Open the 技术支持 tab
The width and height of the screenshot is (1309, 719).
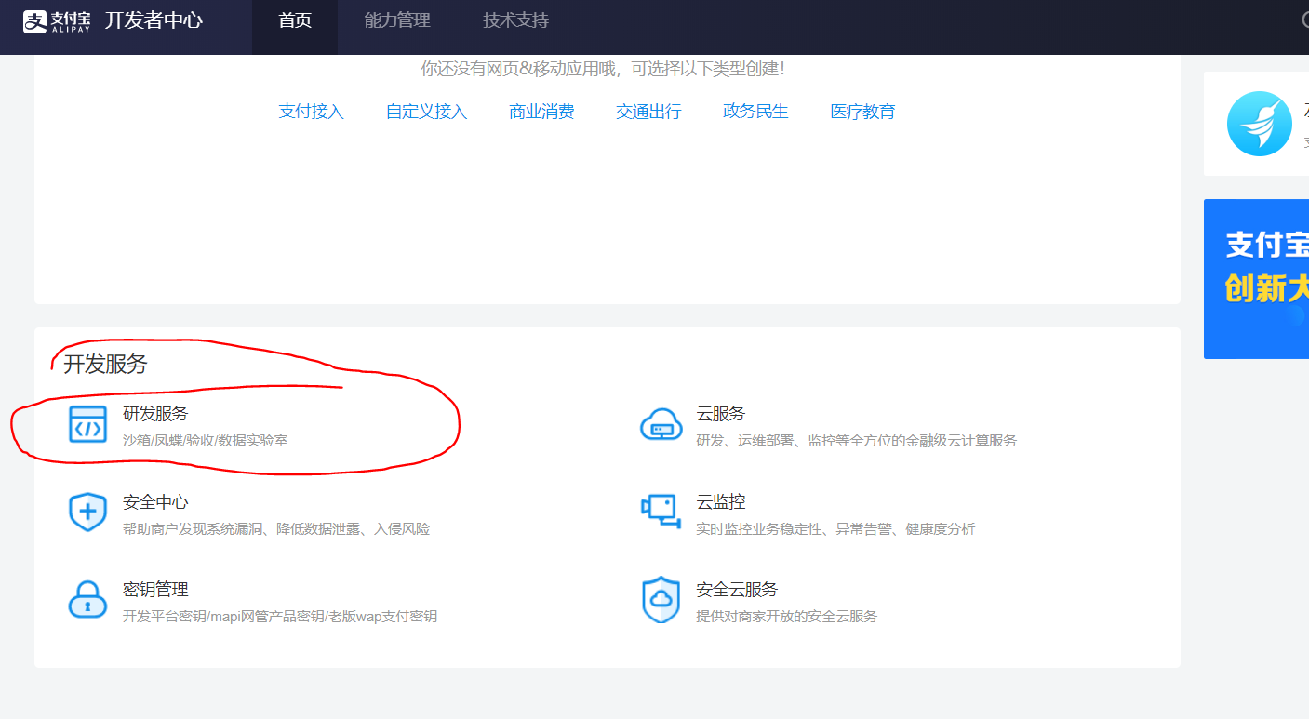coord(515,20)
